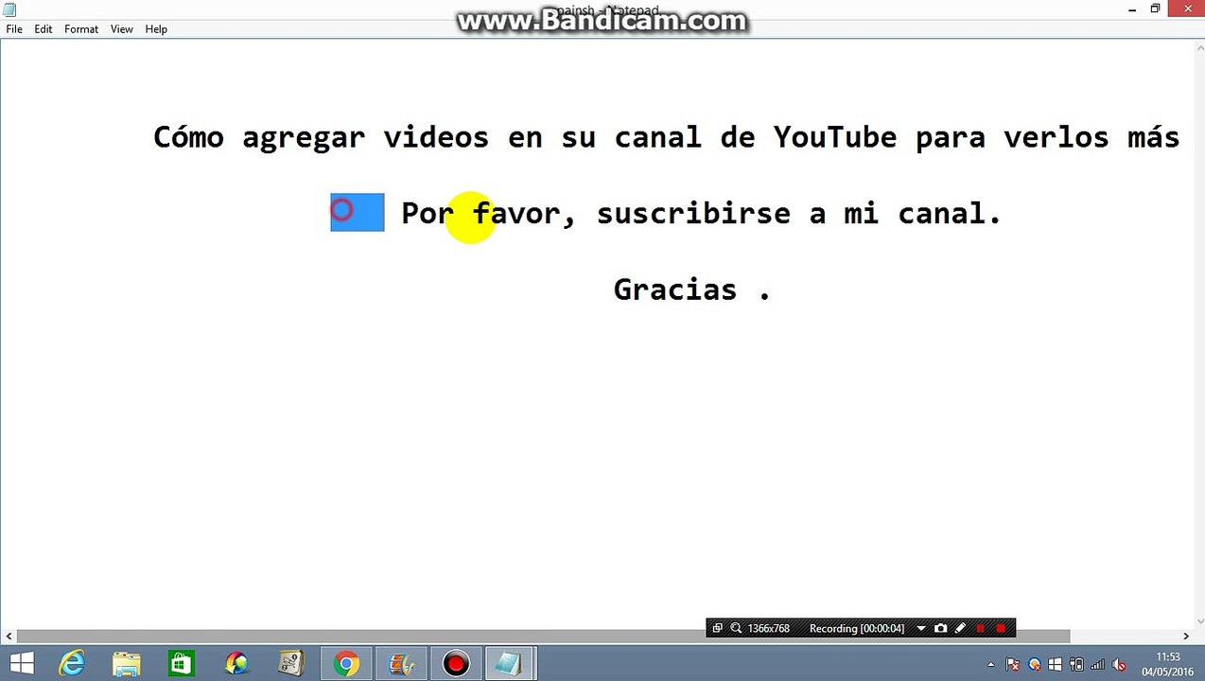Click the Bandicam magnifier search icon
The height and width of the screenshot is (681, 1205).
click(x=735, y=628)
